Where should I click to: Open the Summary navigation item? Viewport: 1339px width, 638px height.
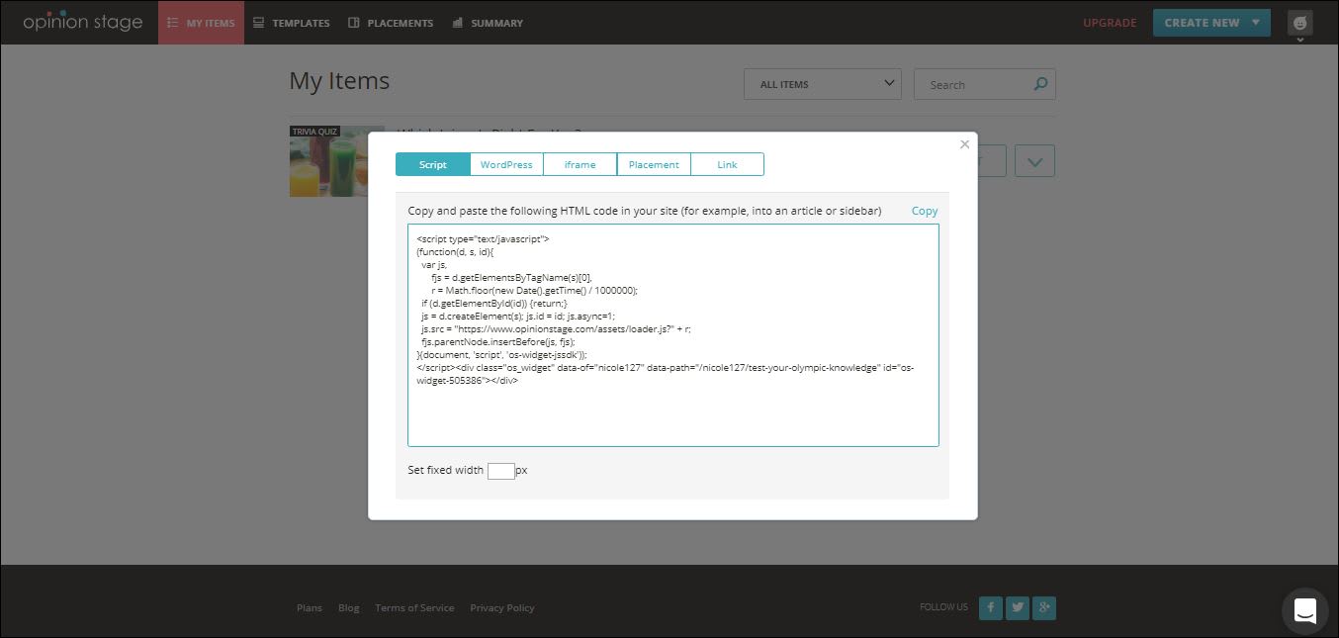pos(488,23)
